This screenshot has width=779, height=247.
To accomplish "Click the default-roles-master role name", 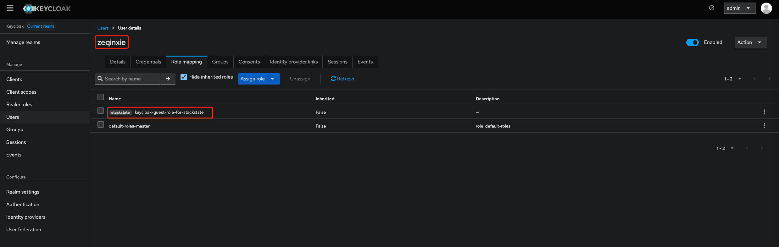I will [x=129, y=126].
